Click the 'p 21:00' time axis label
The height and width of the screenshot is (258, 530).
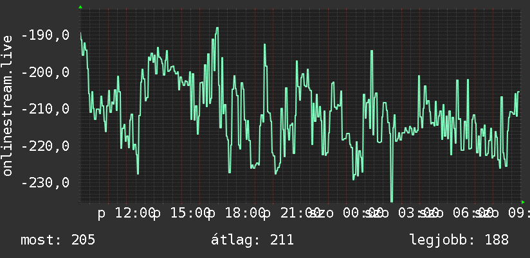click(291, 214)
